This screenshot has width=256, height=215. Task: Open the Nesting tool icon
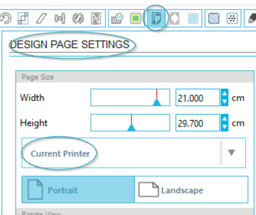tap(96, 18)
